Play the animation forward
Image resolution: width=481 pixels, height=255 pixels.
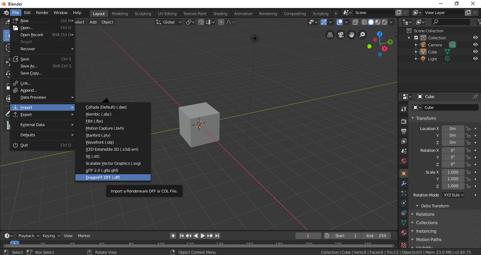click(203, 236)
